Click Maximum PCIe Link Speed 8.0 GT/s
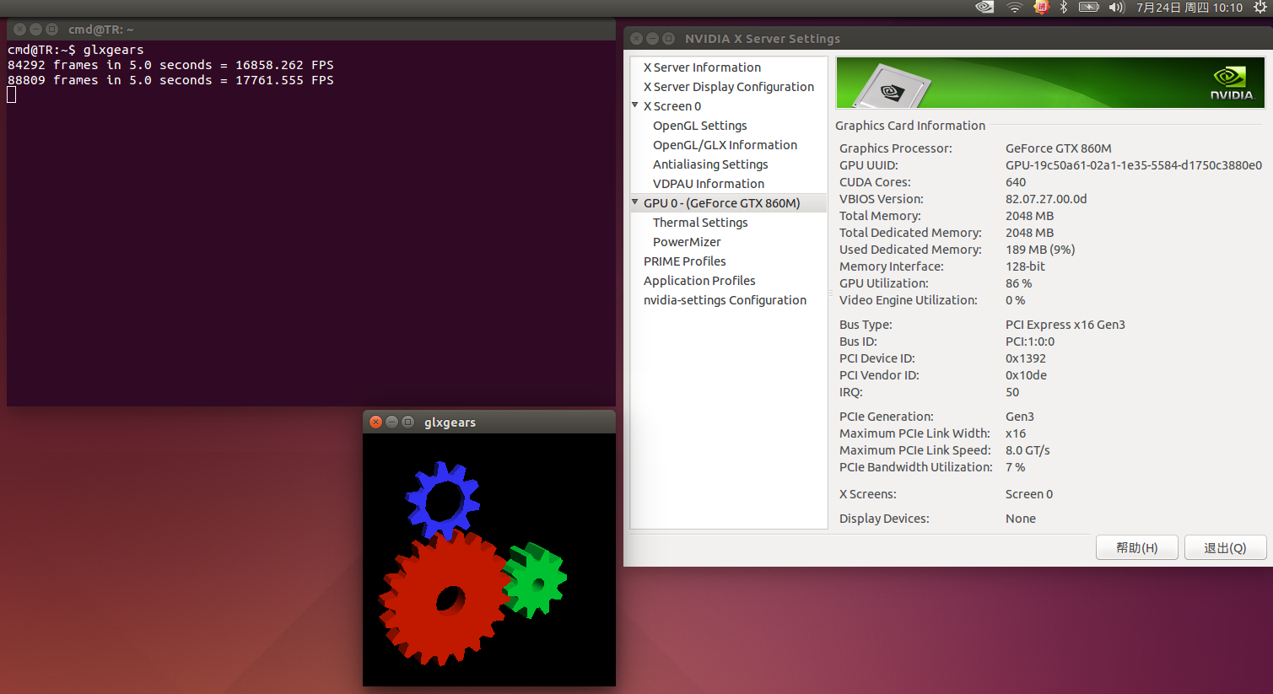 (1027, 450)
